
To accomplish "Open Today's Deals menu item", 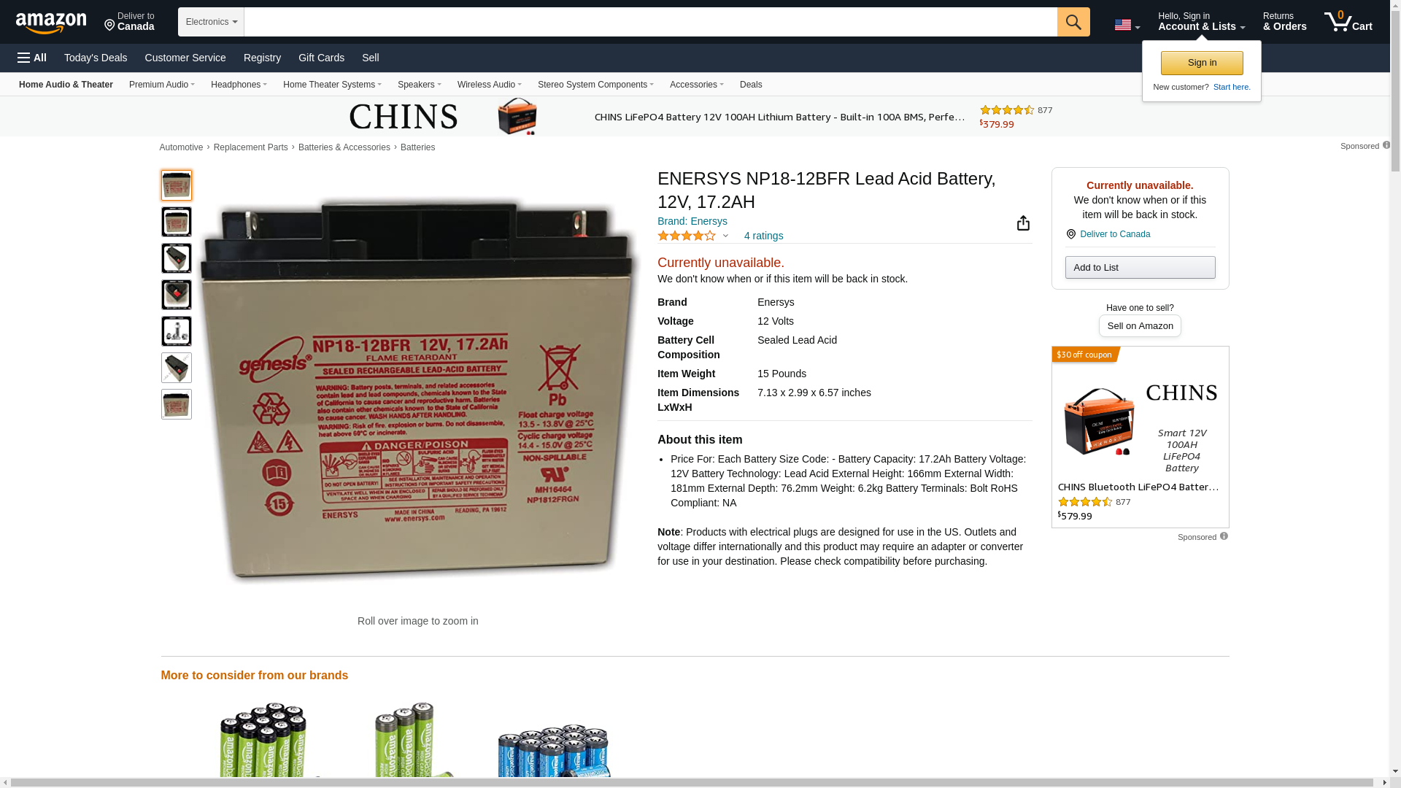I will (96, 58).
